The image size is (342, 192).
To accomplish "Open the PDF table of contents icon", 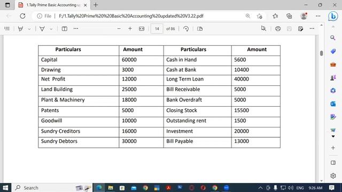I will pyautogui.click(x=7, y=28).
